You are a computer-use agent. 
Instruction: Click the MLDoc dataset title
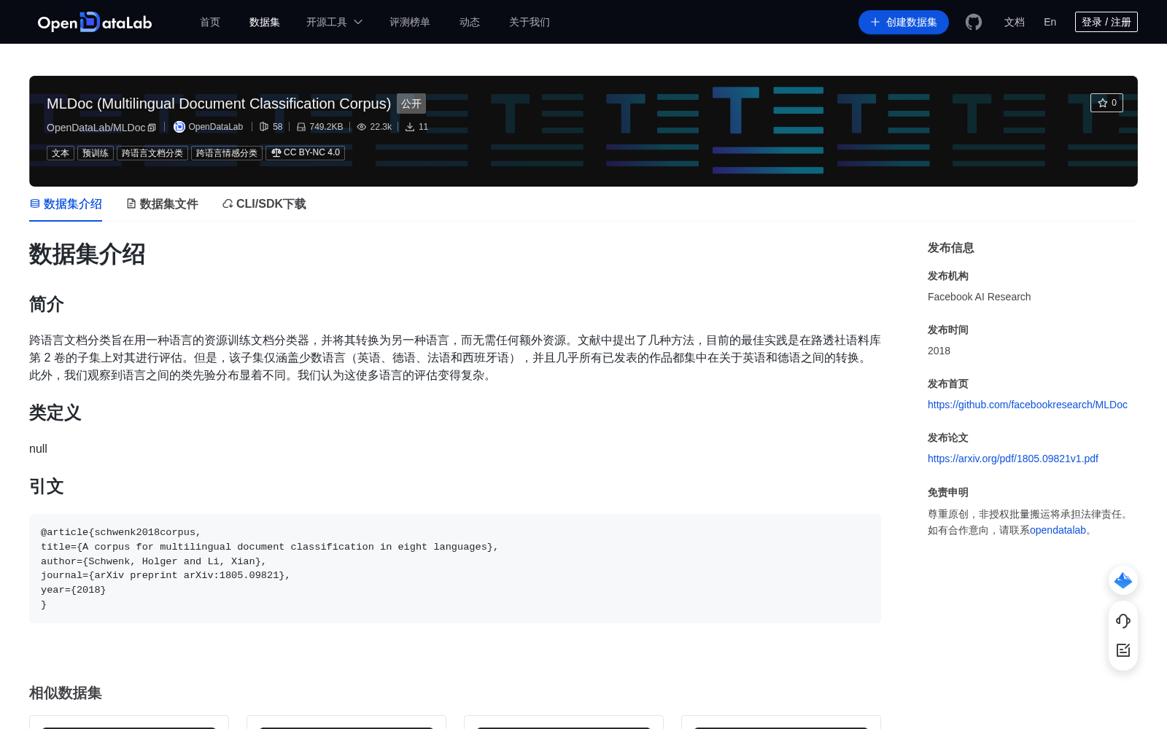[219, 104]
